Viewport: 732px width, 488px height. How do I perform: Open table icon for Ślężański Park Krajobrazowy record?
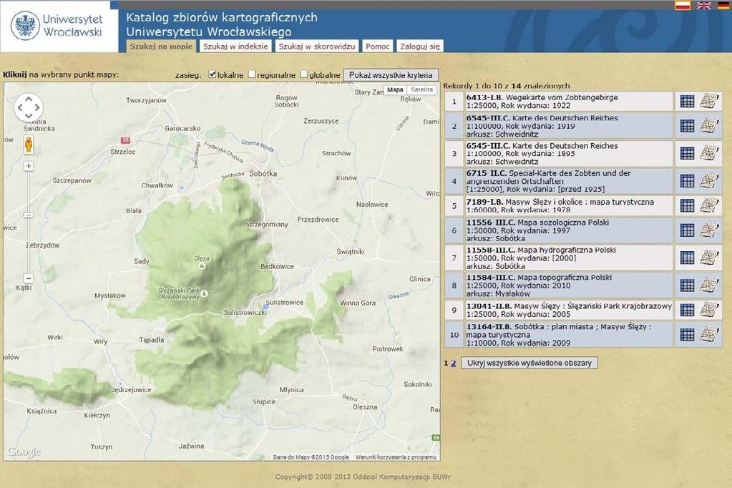point(687,310)
